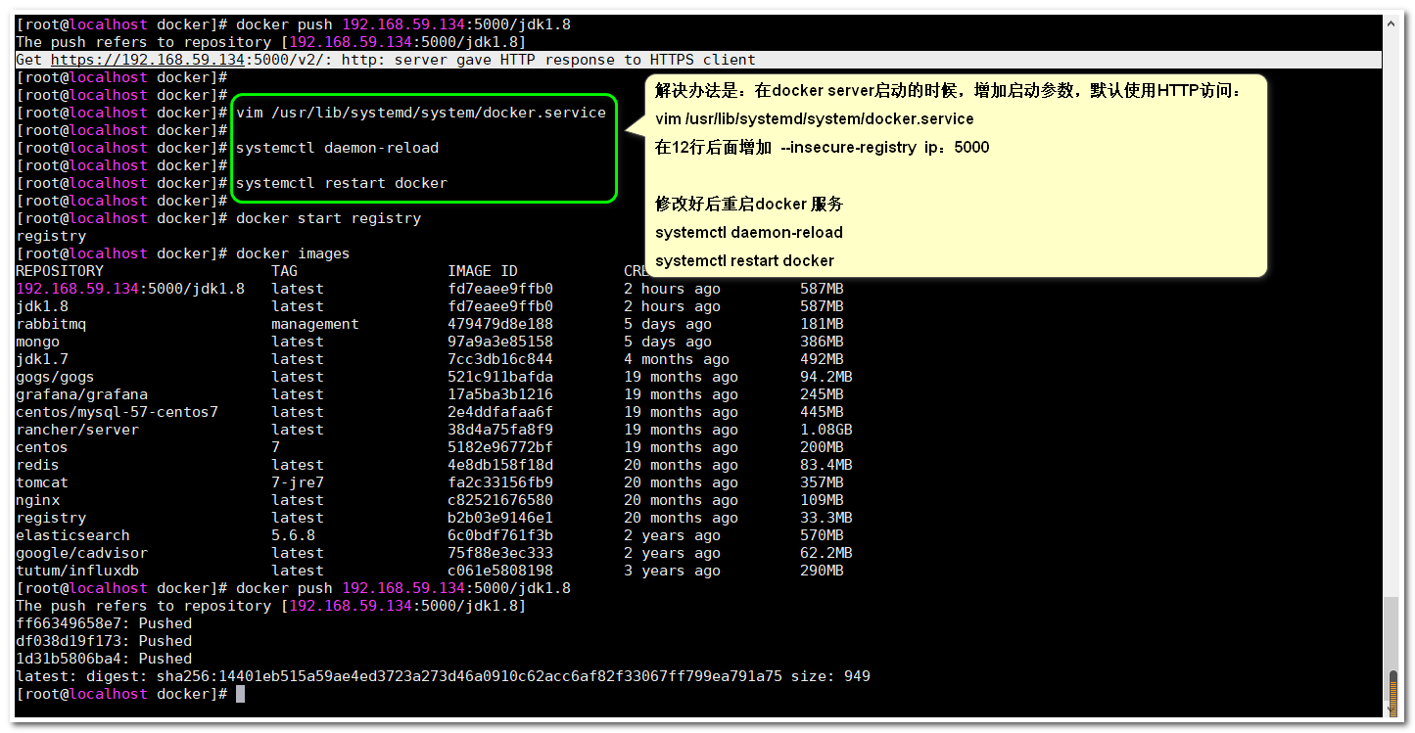Click image ID '521c911bafda'

500,377
